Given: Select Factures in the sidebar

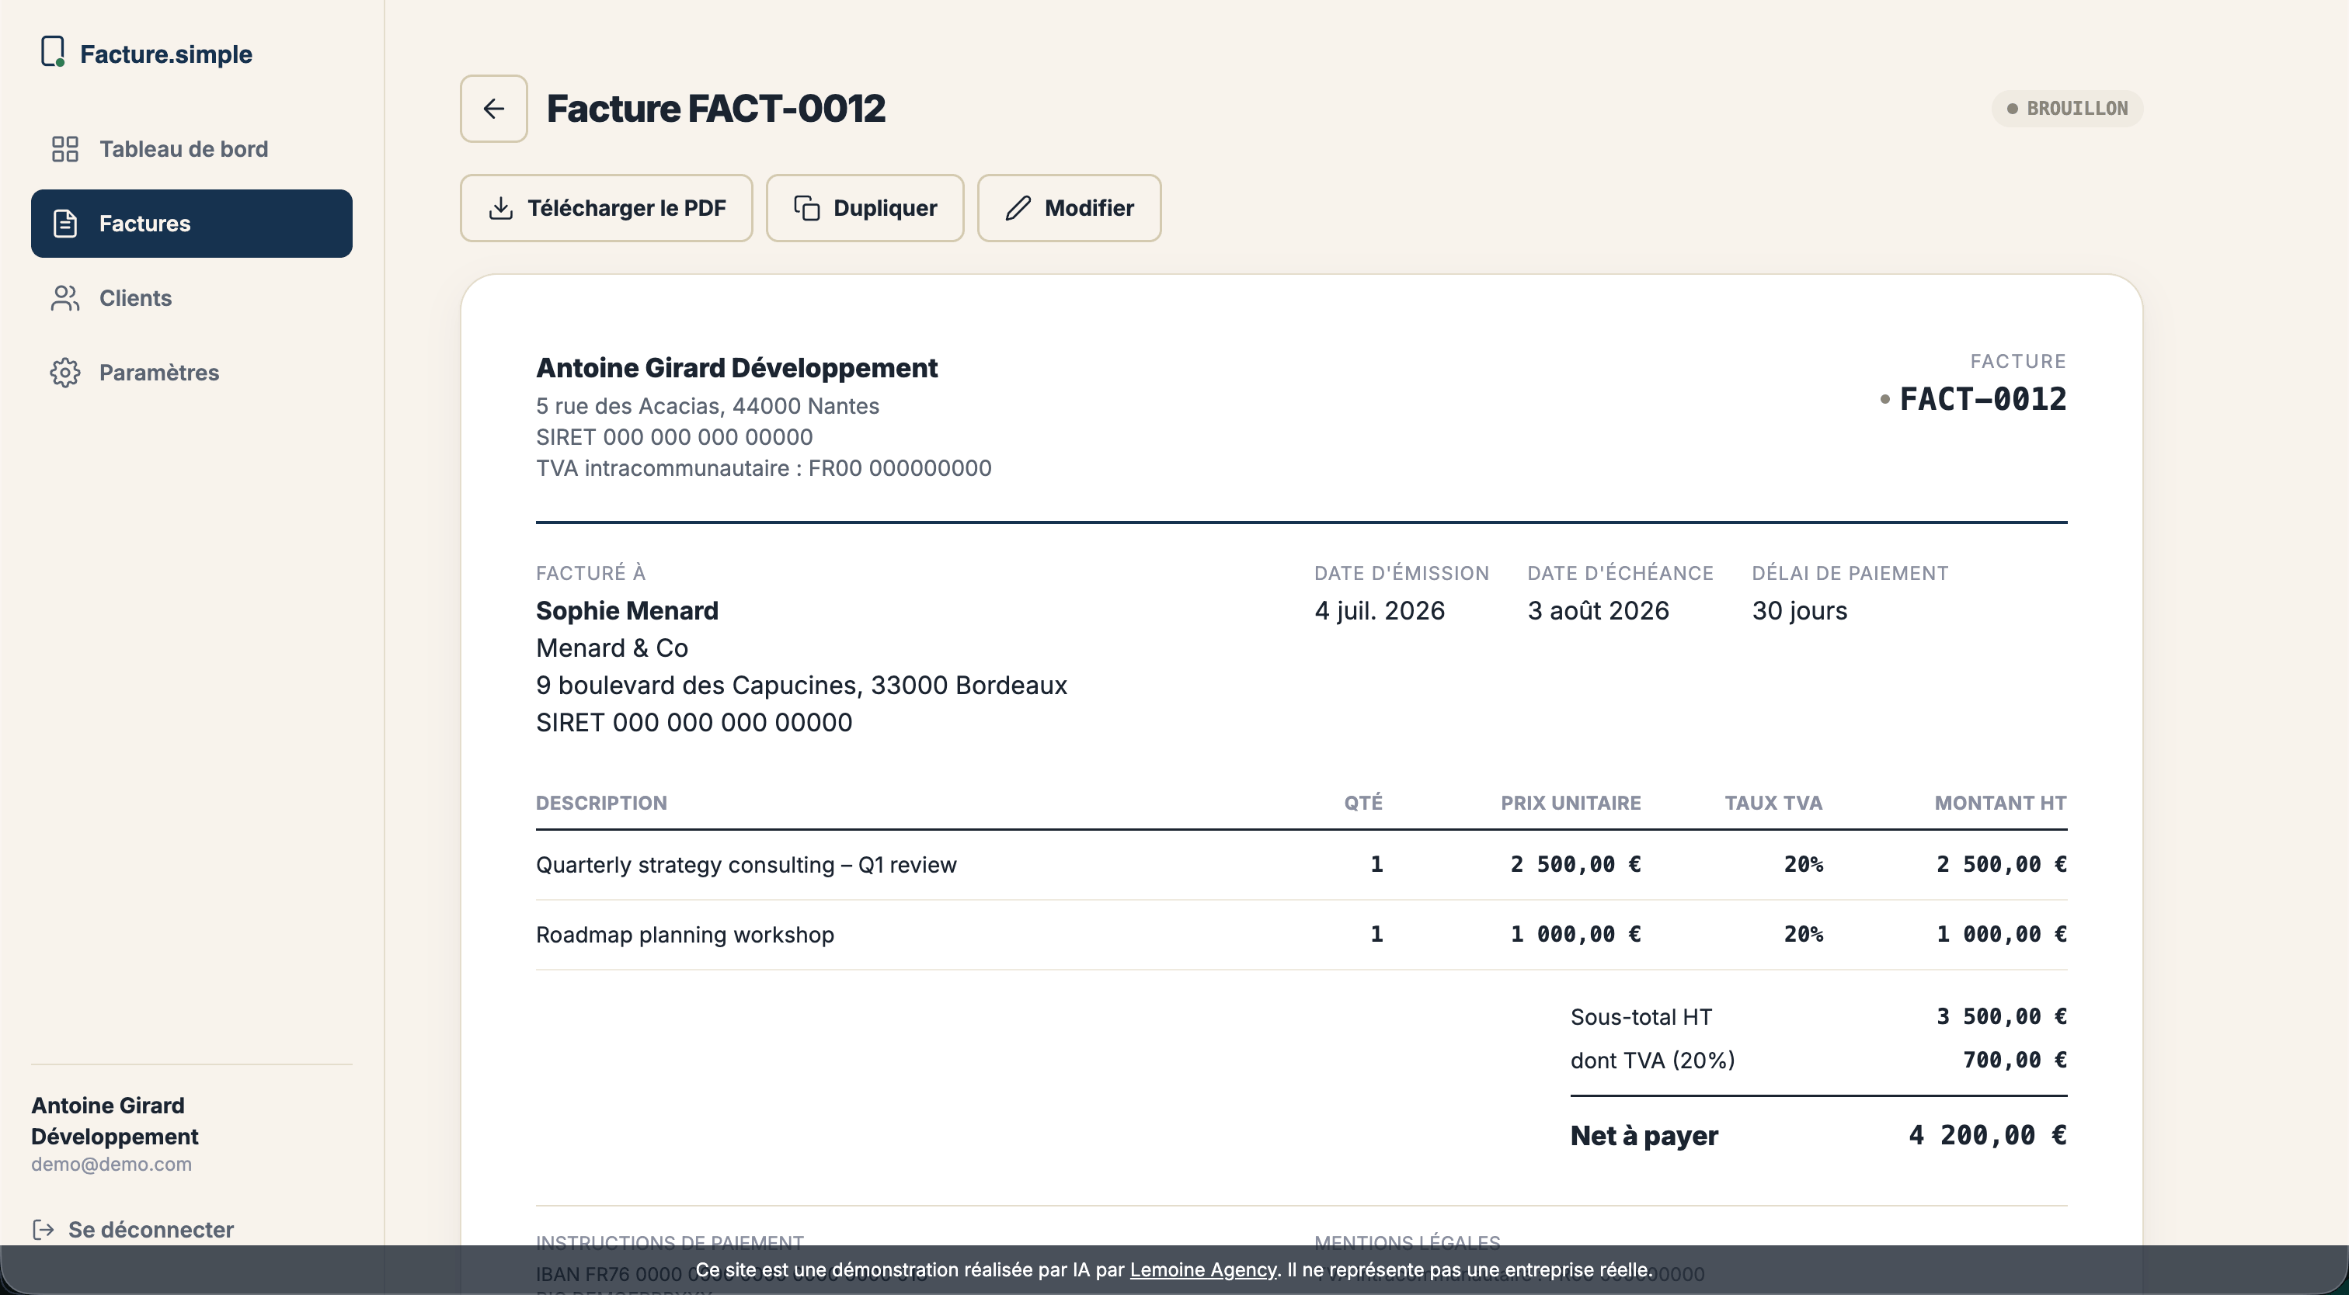Looking at the screenshot, I should pyautogui.click(x=192, y=224).
